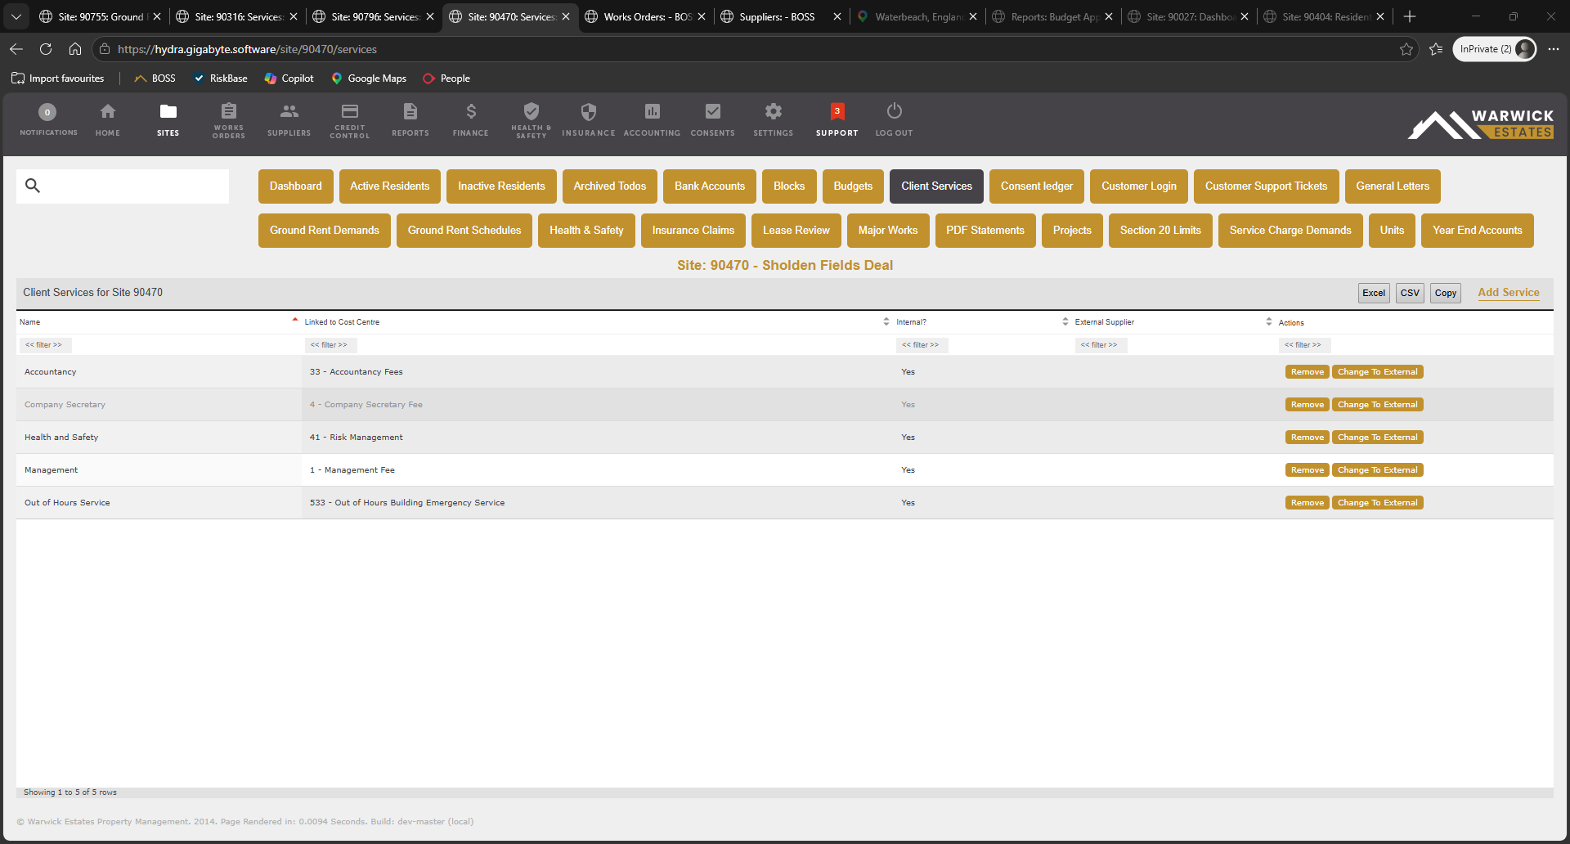Open the Budgets section

(853, 186)
